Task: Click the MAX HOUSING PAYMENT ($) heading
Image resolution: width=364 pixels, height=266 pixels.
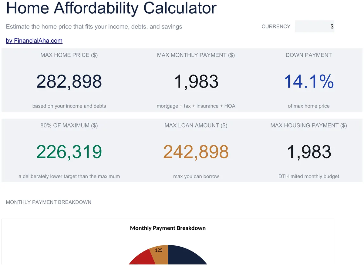Action: [x=309, y=125]
